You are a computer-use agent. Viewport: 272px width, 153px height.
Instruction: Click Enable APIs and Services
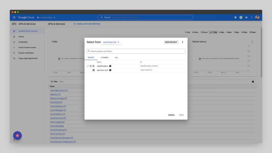pos(87,24)
